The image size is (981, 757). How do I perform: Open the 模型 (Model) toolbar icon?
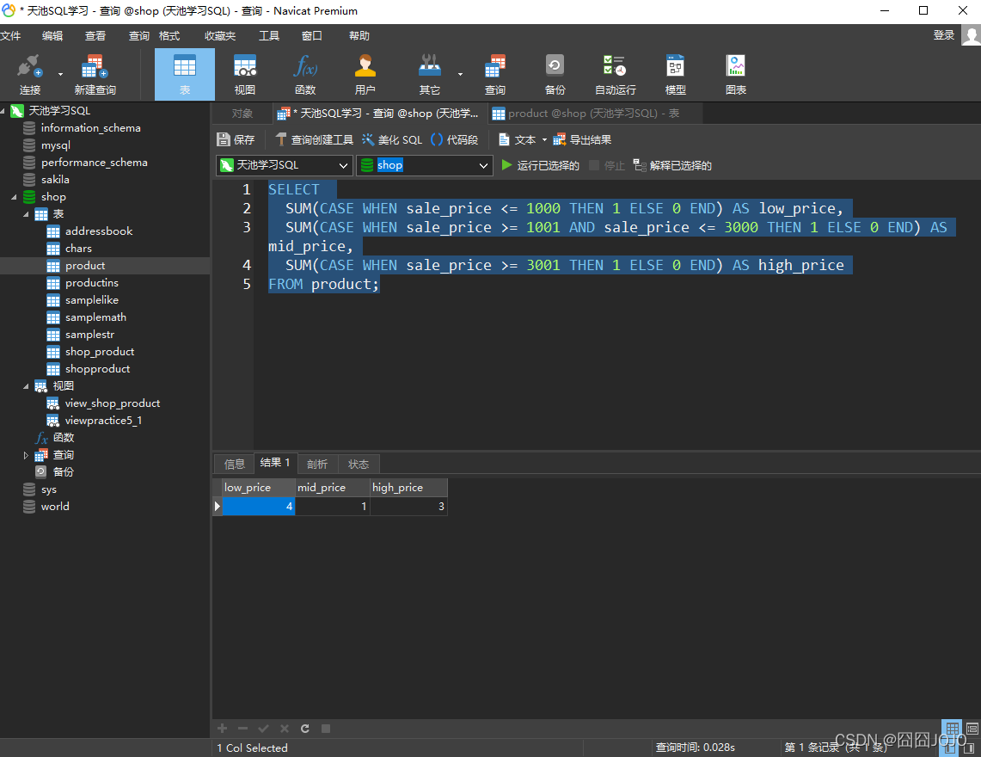click(x=676, y=75)
